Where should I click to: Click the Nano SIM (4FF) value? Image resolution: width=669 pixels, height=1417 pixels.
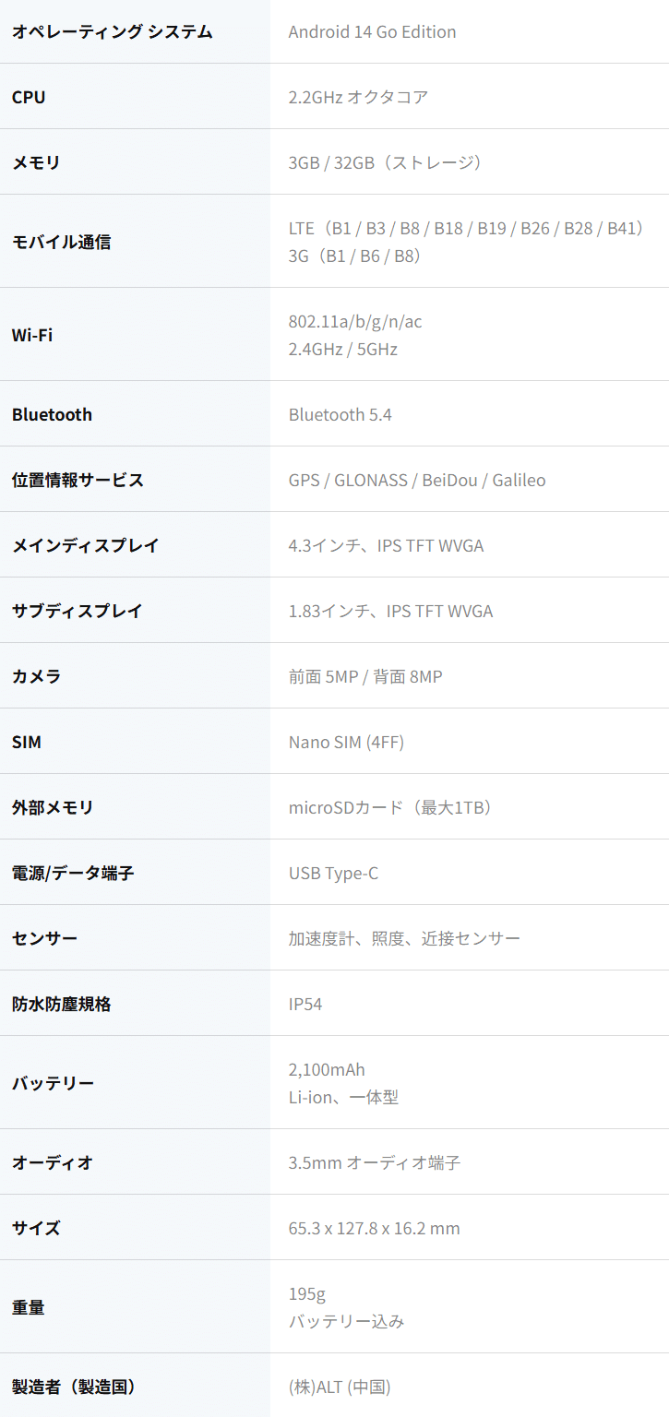point(346,743)
